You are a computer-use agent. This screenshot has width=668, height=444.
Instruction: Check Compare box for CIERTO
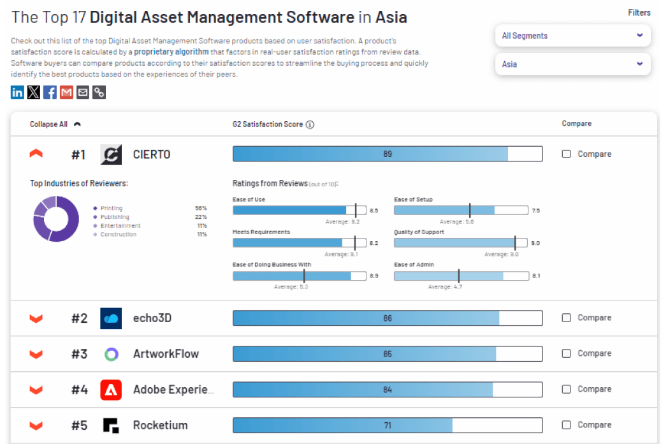566,154
